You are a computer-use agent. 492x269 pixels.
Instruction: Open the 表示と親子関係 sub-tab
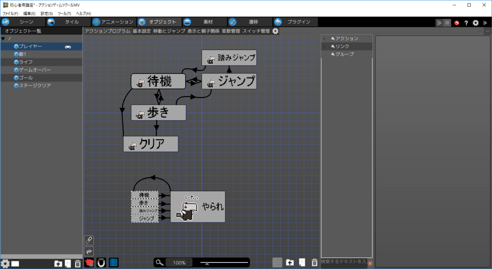pos(203,31)
